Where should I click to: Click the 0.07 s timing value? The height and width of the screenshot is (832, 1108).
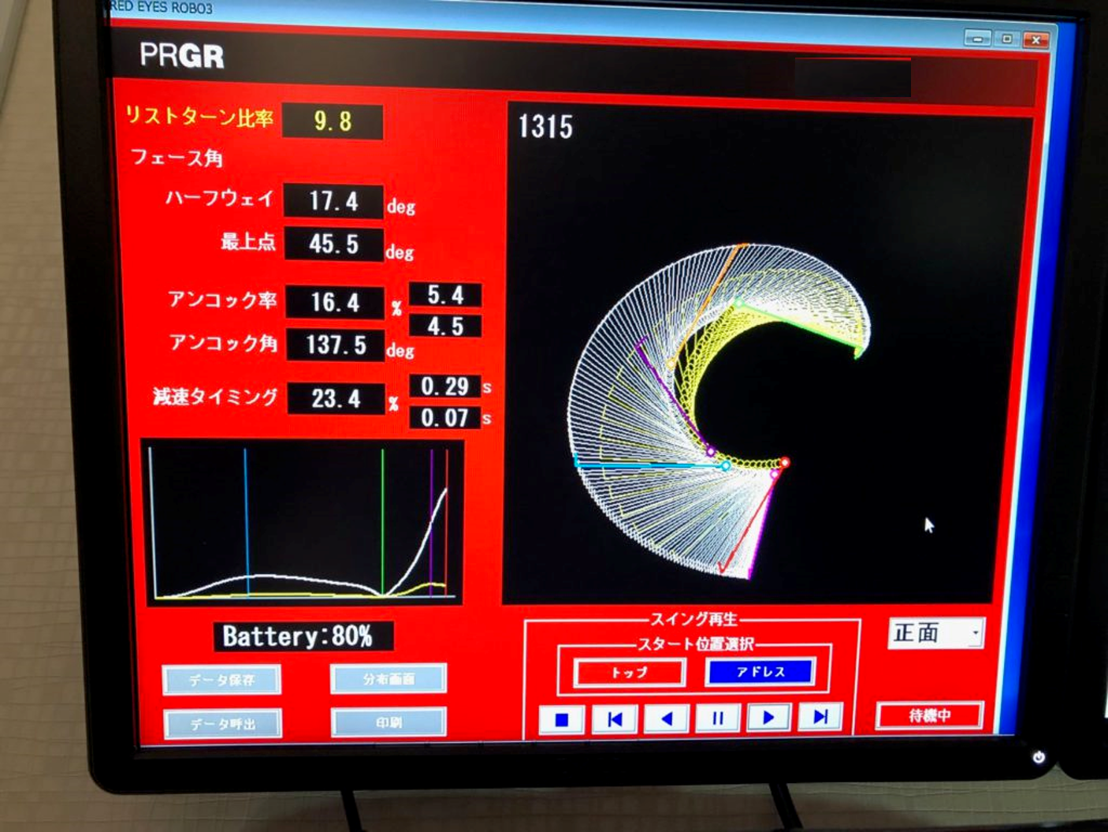[x=445, y=417]
